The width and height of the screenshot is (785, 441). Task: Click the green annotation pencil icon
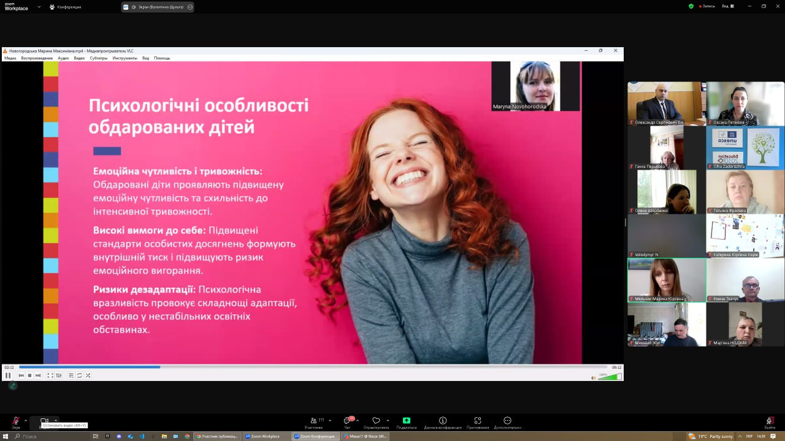[12, 386]
